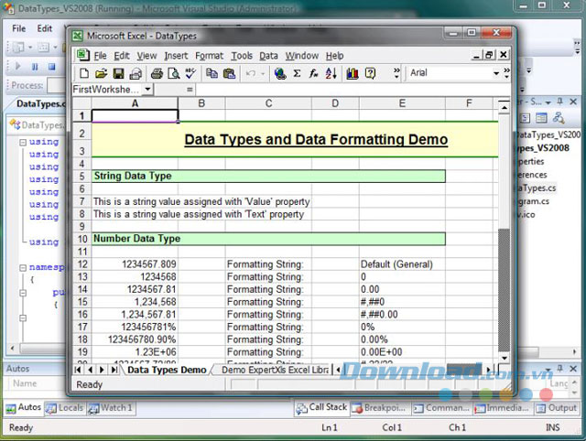Viewport: 586px width, 441px height.
Task: Open the Excel File menu
Action: pyautogui.click(x=100, y=56)
